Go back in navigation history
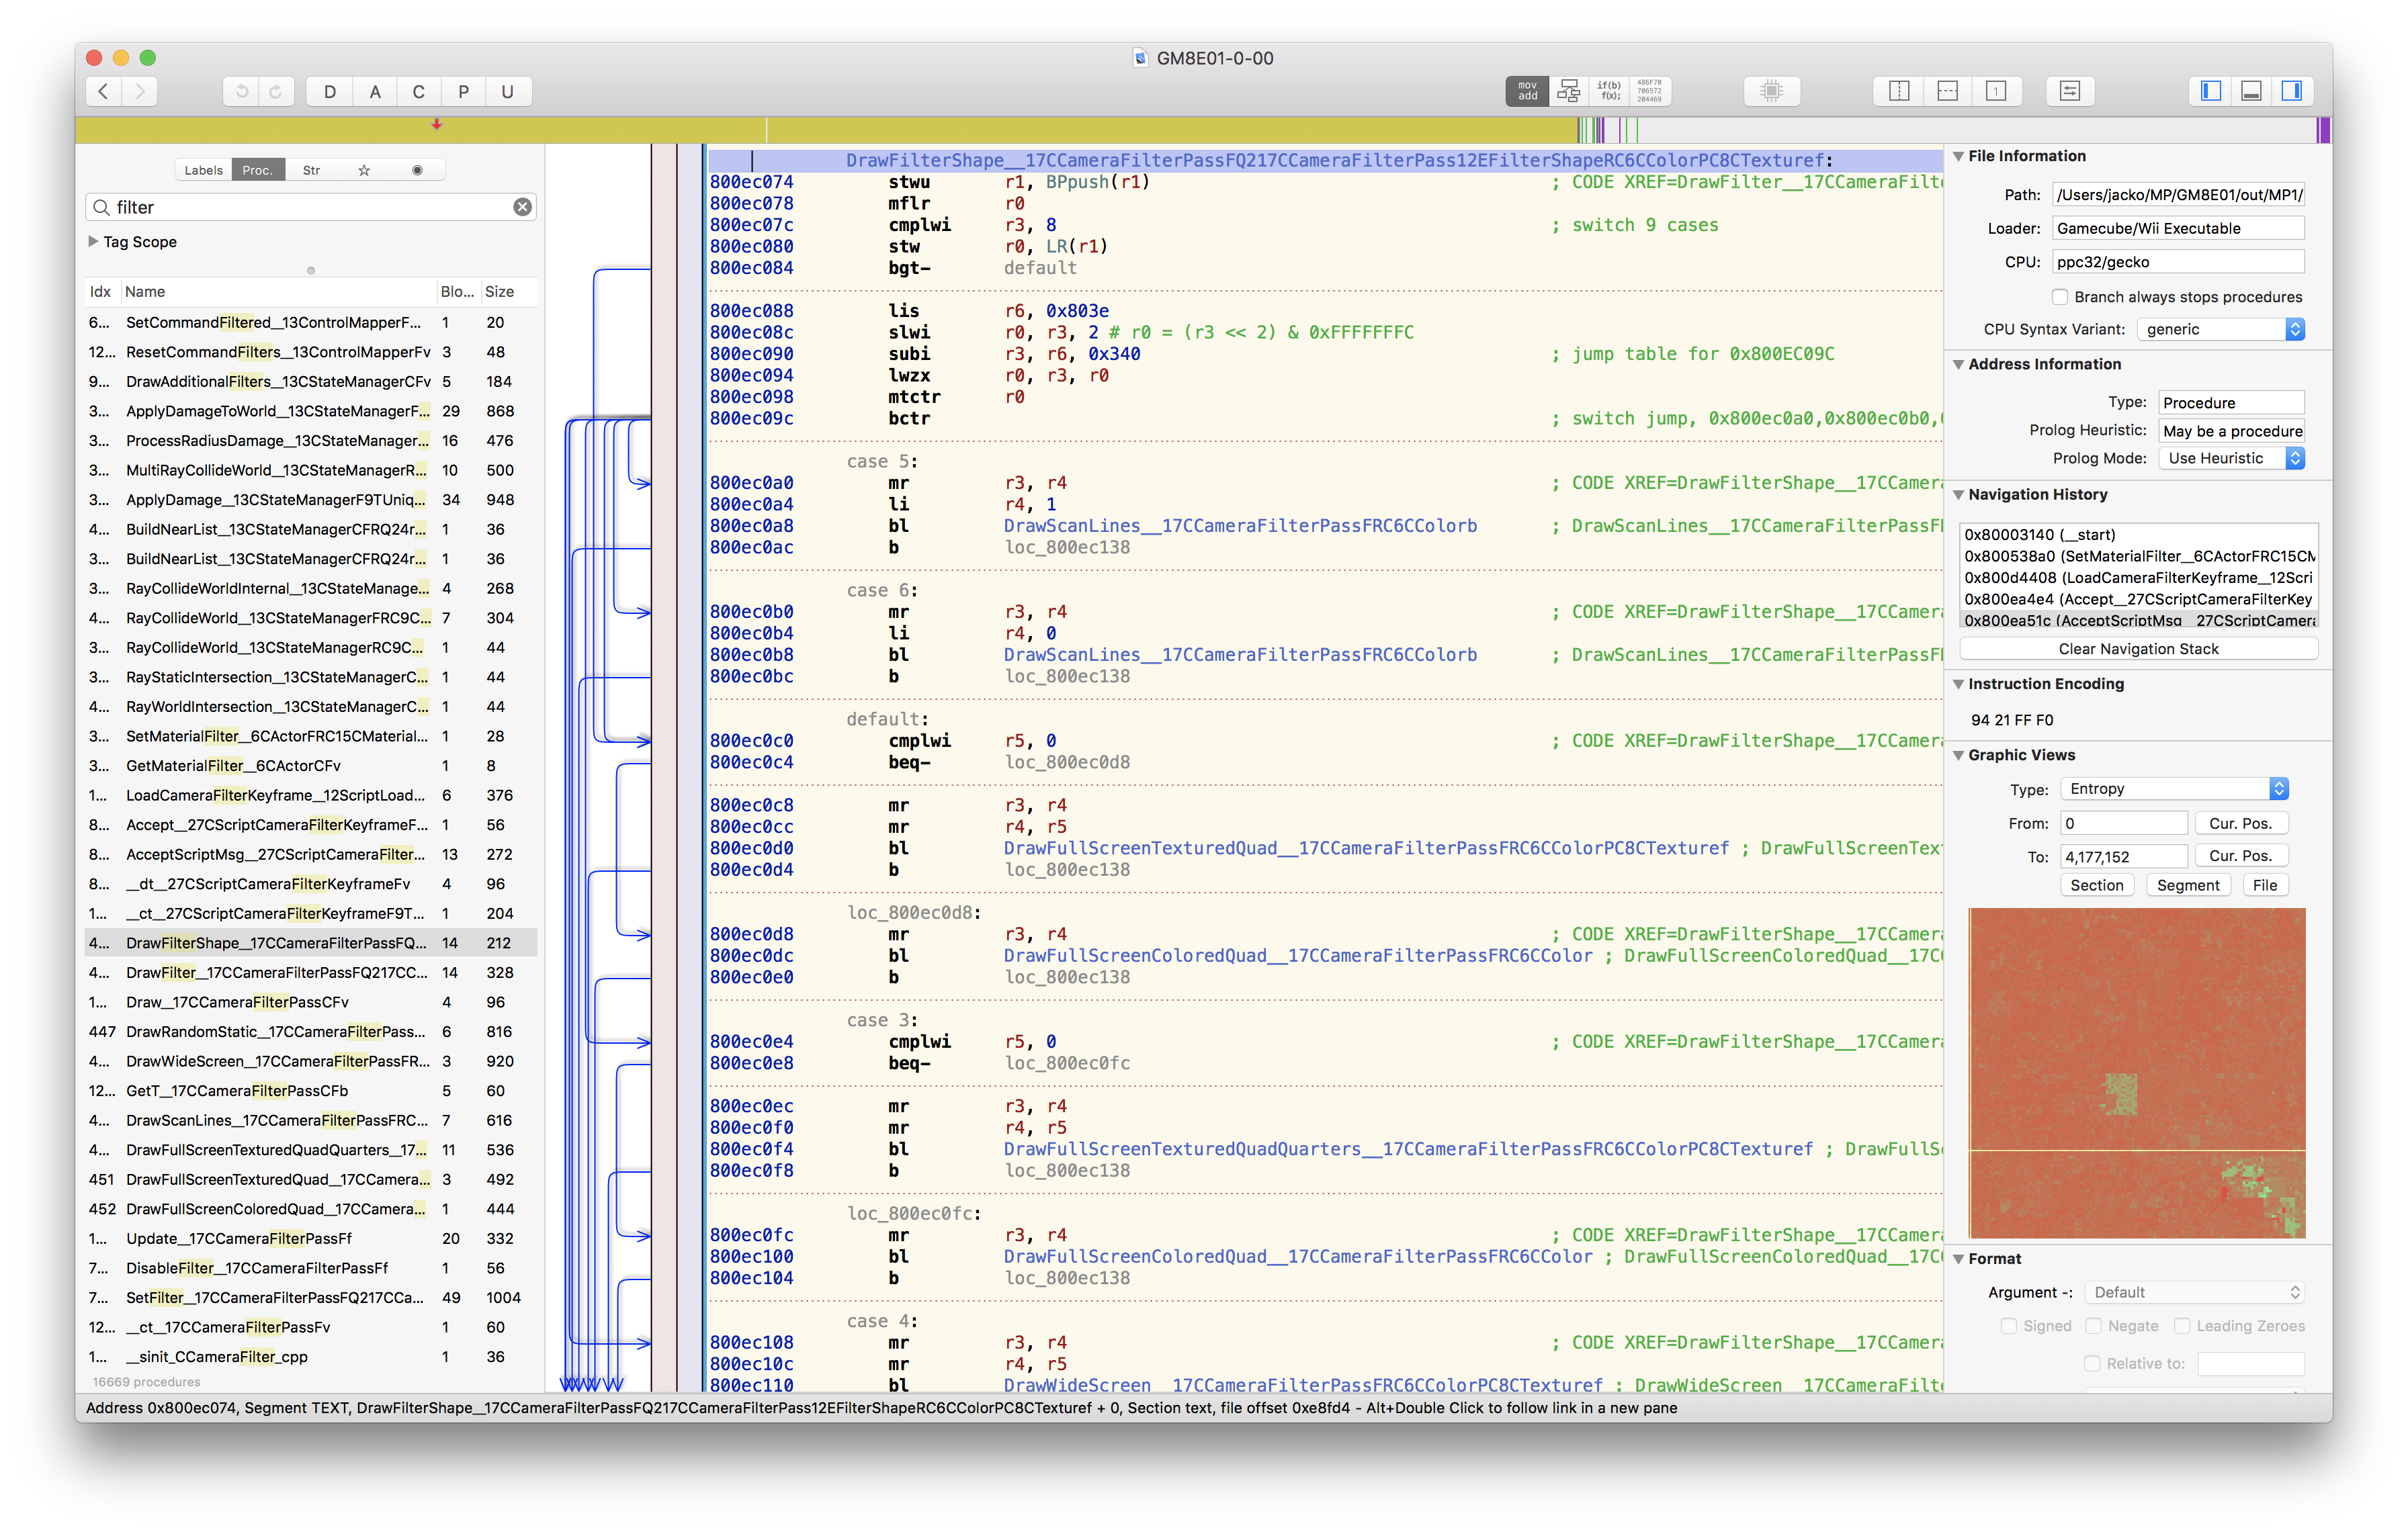The height and width of the screenshot is (1530, 2408). (103, 91)
